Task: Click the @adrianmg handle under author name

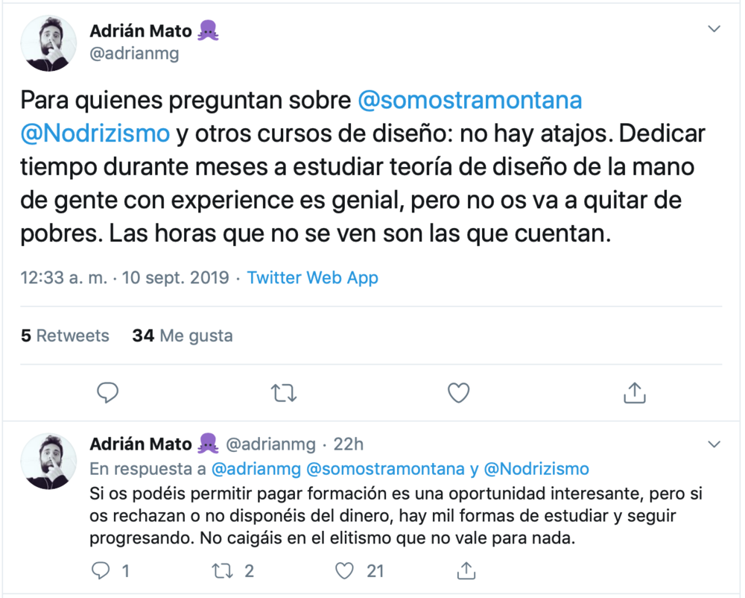Action: click(x=134, y=54)
